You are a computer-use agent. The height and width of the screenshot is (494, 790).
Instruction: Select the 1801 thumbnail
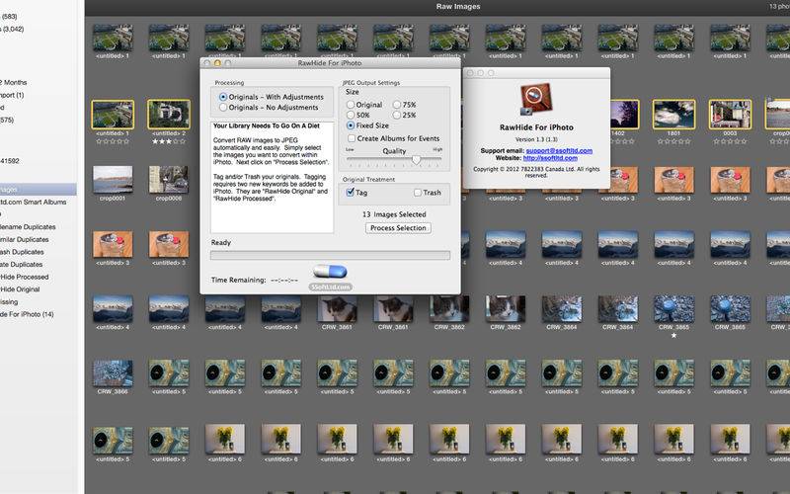tap(673, 115)
